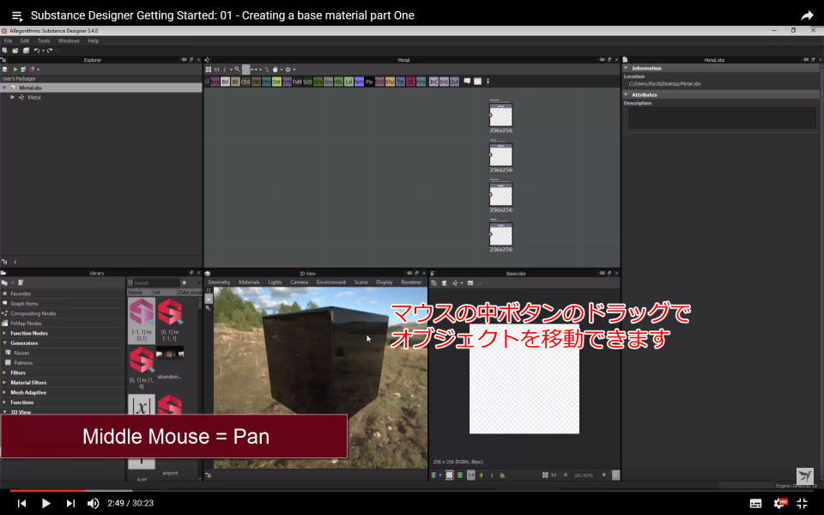The image size is (824, 515).
Task: Collapse the Attributes section in properties
Action: pos(627,95)
